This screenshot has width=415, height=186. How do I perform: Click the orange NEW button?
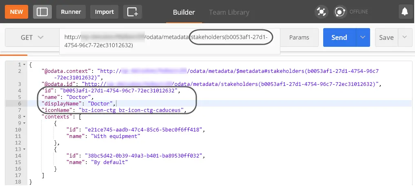click(x=16, y=12)
